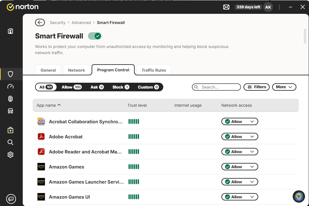Open the Filters button

tap(257, 87)
